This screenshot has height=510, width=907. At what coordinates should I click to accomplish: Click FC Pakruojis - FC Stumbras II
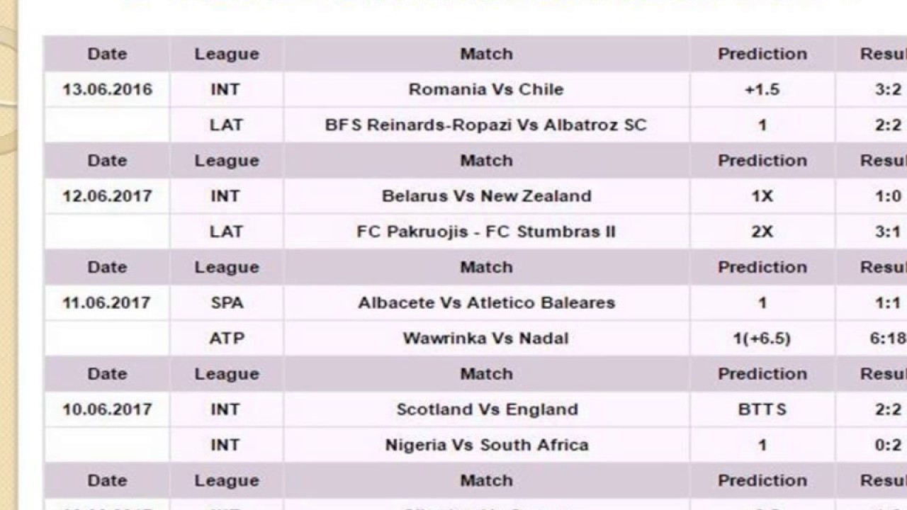click(x=486, y=232)
